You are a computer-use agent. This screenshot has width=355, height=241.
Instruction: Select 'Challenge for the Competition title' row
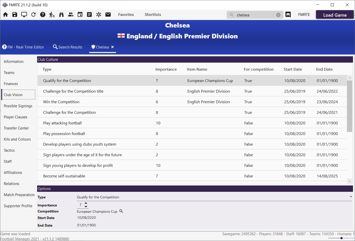pyautogui.click(x=192, y=91)
